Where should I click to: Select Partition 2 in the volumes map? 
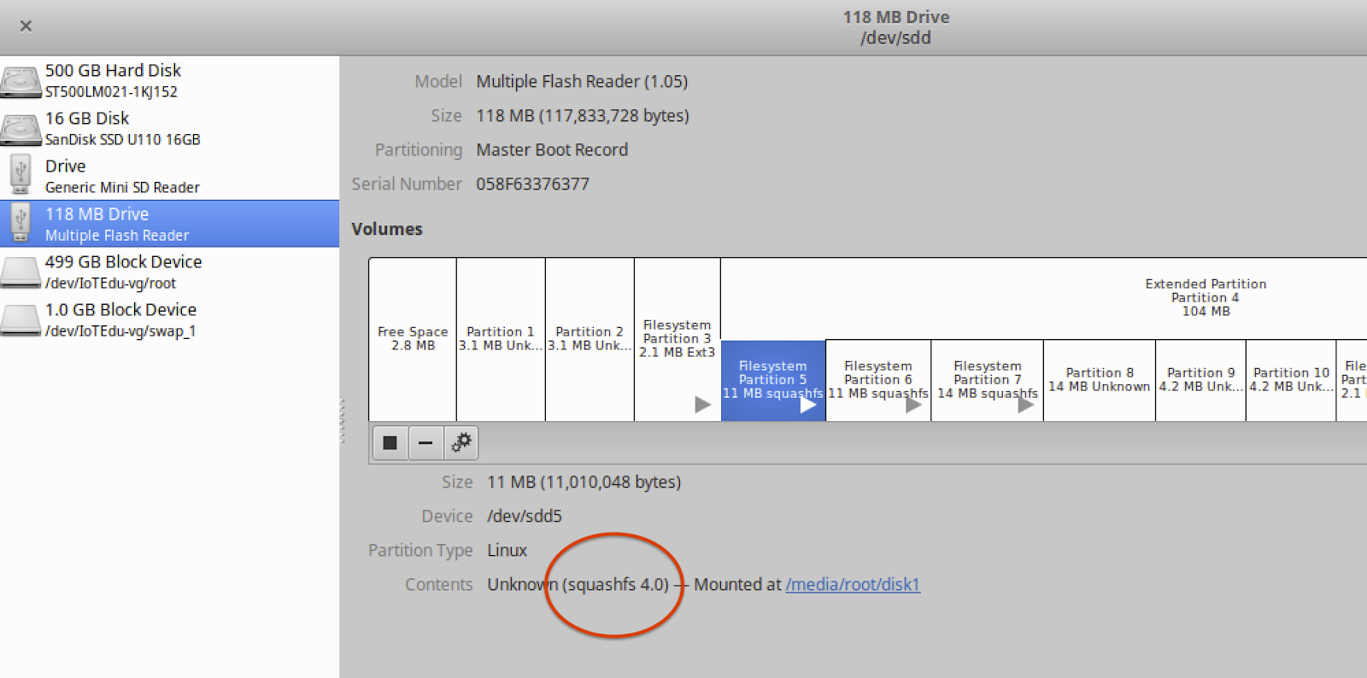click(590, 339)
